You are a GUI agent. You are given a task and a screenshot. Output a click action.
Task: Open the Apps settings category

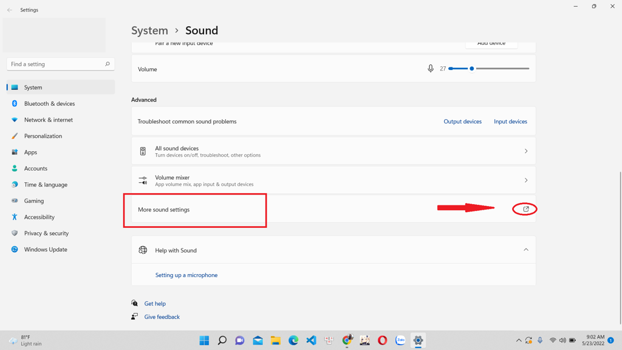pyautogui.click(x=61, y=153)
